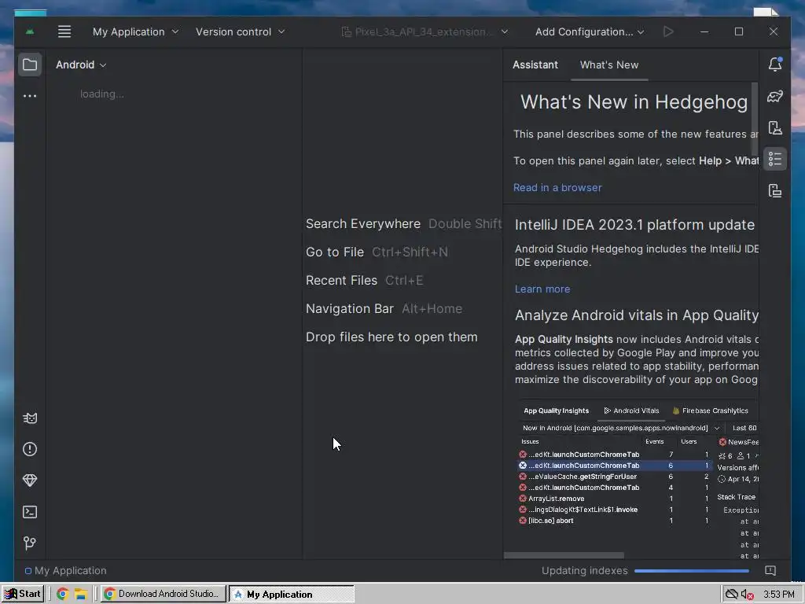805x604 pixels.
Task: Open 'Read in a browser' link
Action: click(x=557, y=187)
